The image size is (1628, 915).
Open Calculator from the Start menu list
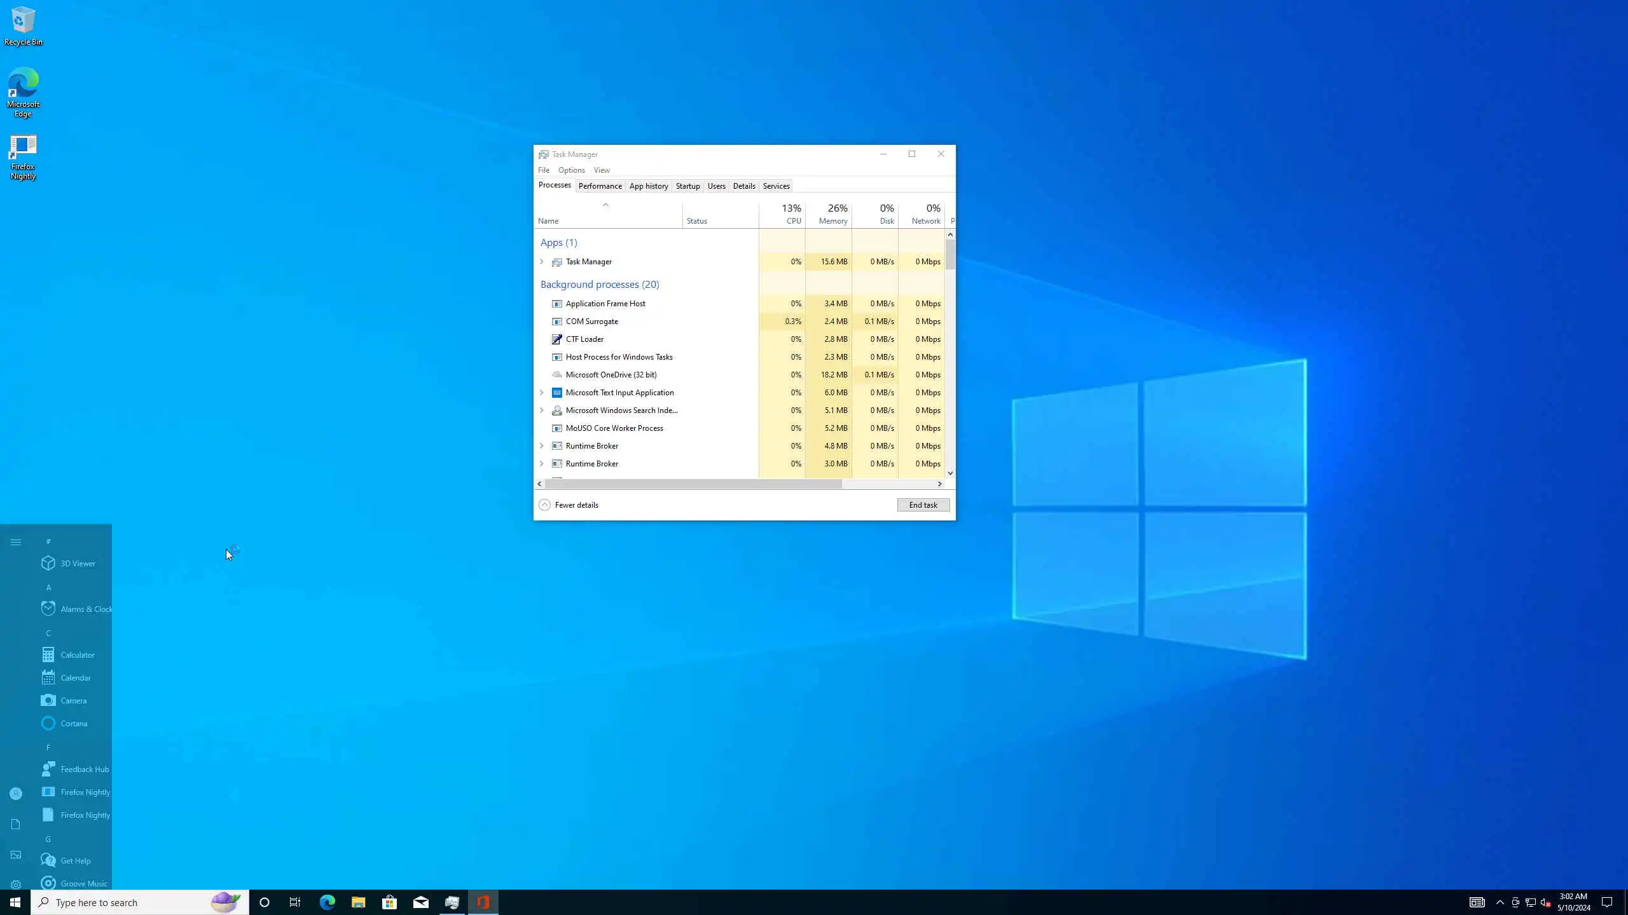[77, 654]
